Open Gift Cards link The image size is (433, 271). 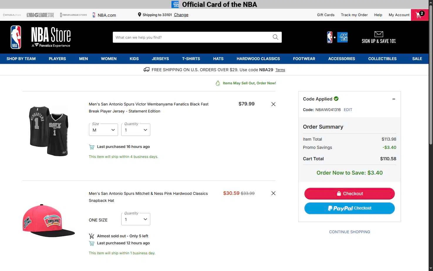click(x=326, y=15)
